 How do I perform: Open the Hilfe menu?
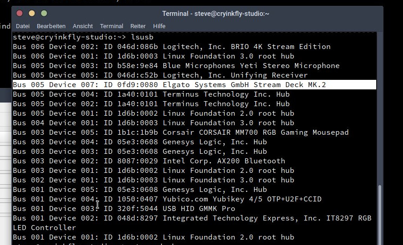click(x=159, y=26)
